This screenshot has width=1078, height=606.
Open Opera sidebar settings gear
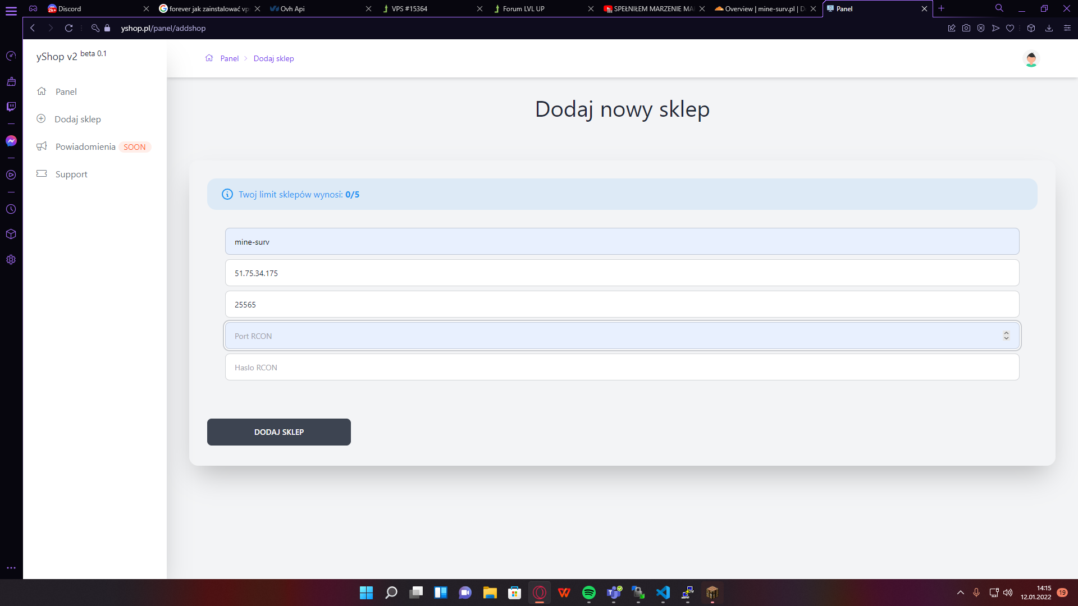pos(11,260)
